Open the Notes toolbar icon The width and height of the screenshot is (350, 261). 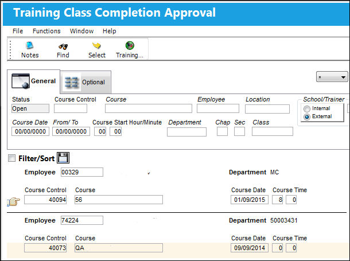pos(29,45)
